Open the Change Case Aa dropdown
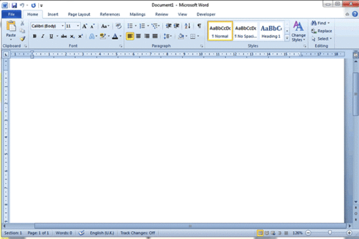The image size is (359, 239). click(x=105, y=26)
